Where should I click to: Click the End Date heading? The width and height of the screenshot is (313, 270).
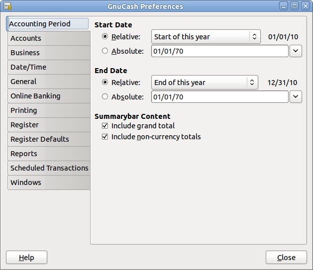point(111,71)
